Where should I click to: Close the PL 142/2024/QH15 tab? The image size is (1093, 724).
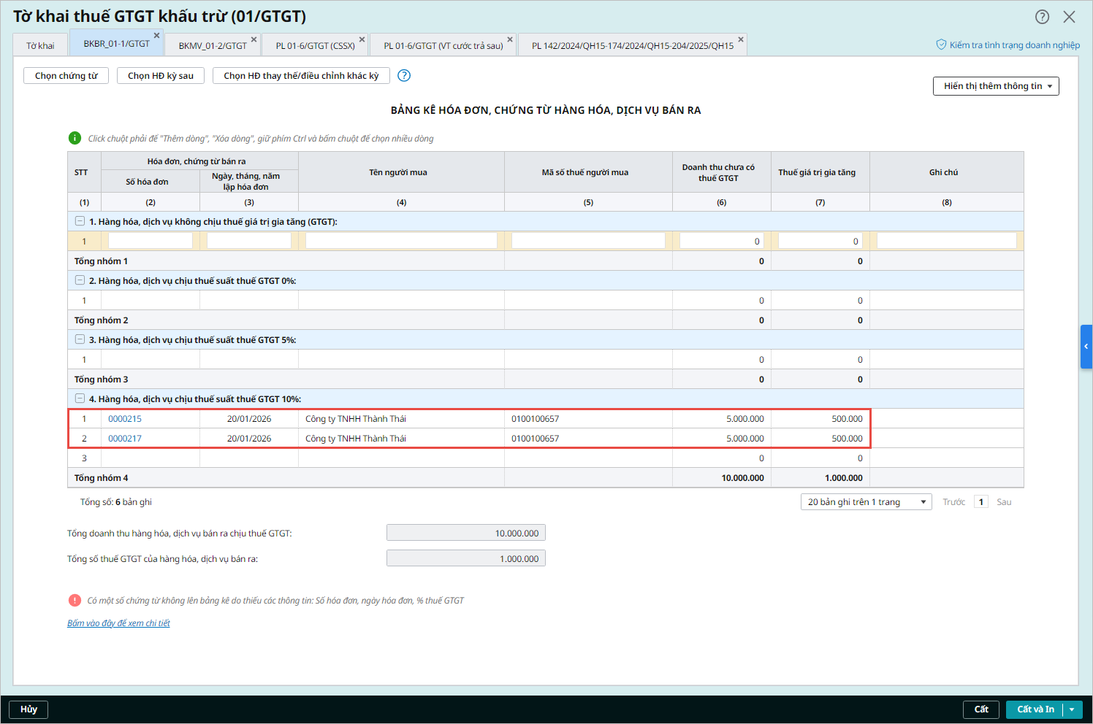741,39
